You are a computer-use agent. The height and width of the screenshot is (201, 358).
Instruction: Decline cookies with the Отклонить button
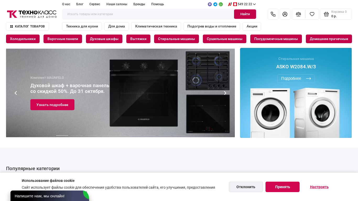(246, 187)
